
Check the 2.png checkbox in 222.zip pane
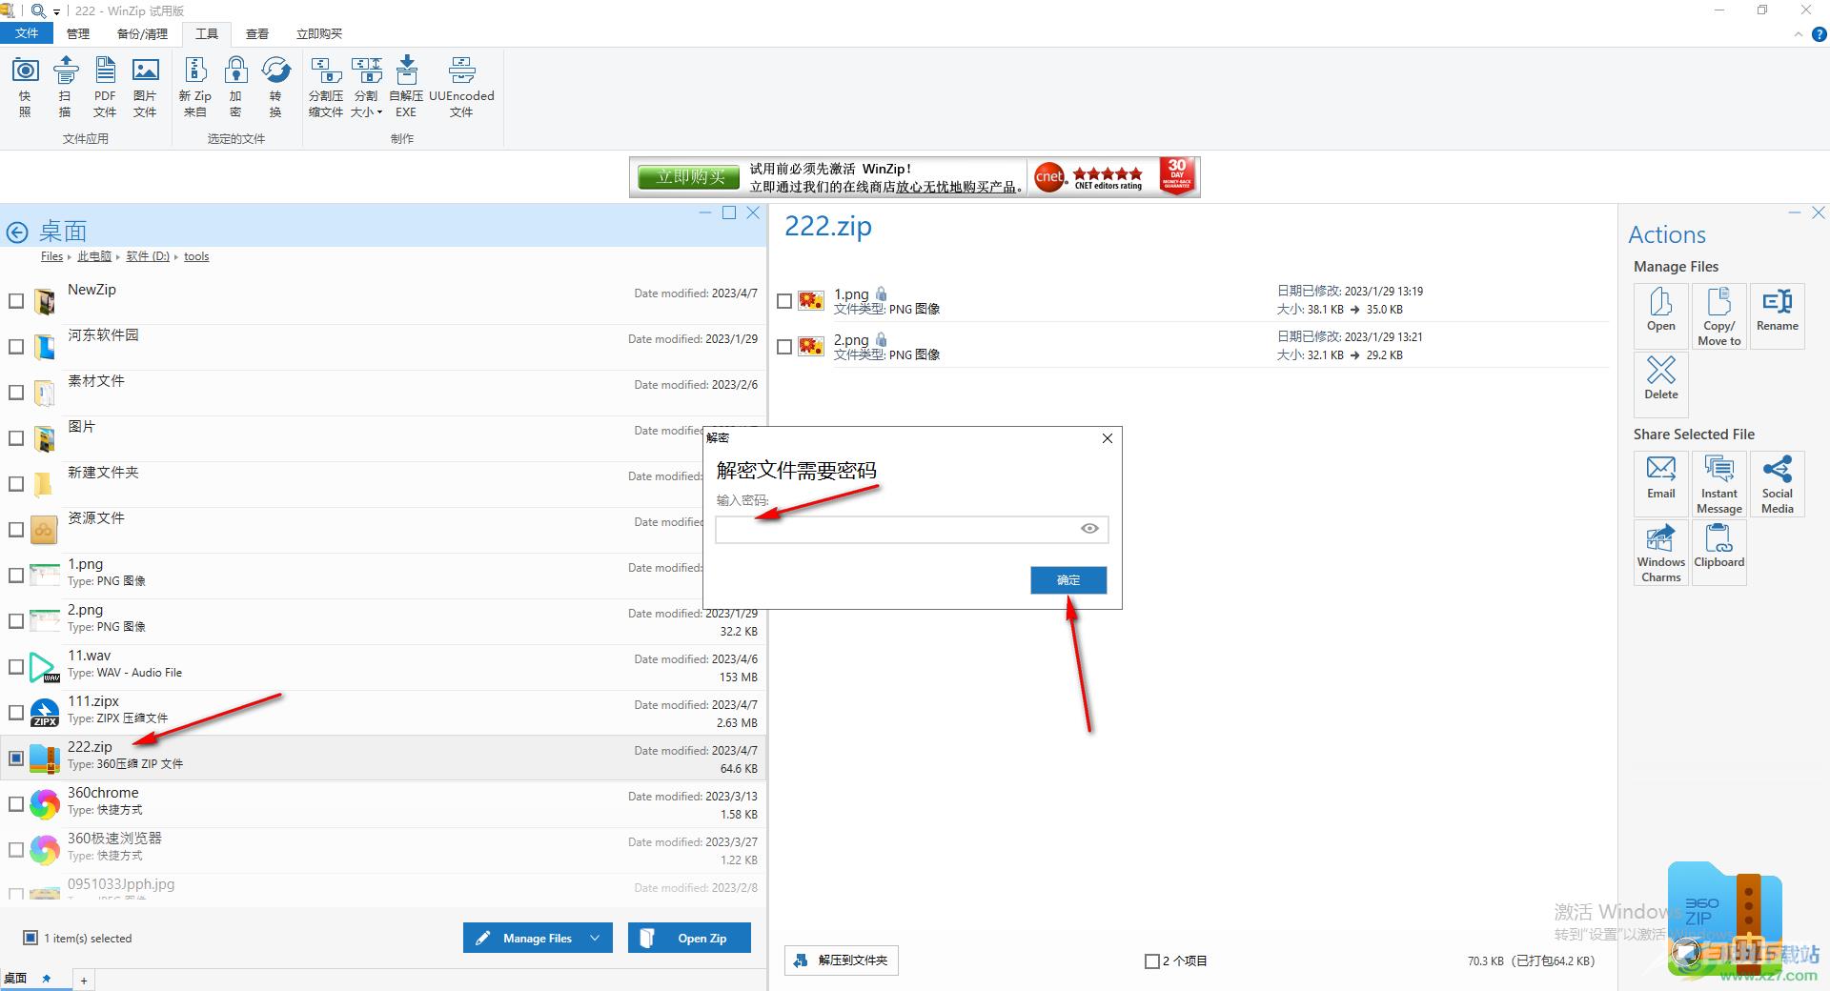784,347
